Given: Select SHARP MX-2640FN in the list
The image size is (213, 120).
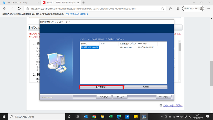Looking at the screenshot, I should click(90, 47).
